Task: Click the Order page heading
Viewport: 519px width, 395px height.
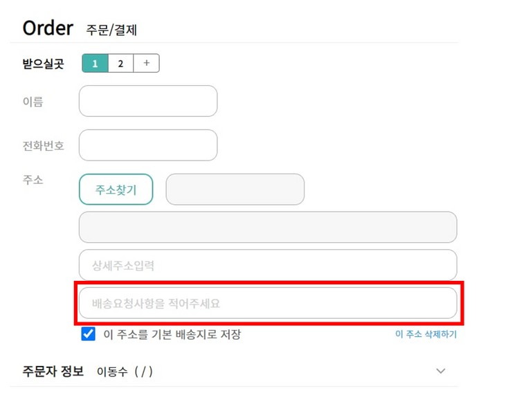Action: 48,28
